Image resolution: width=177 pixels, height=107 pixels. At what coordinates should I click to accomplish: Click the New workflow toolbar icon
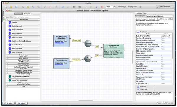coord(6,7)
